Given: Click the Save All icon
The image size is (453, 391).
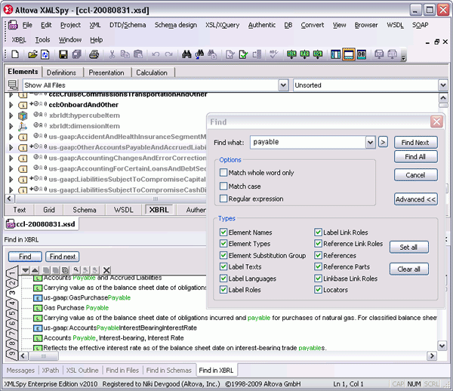Looking at the screenshot, I should click(x=76, y=54).
